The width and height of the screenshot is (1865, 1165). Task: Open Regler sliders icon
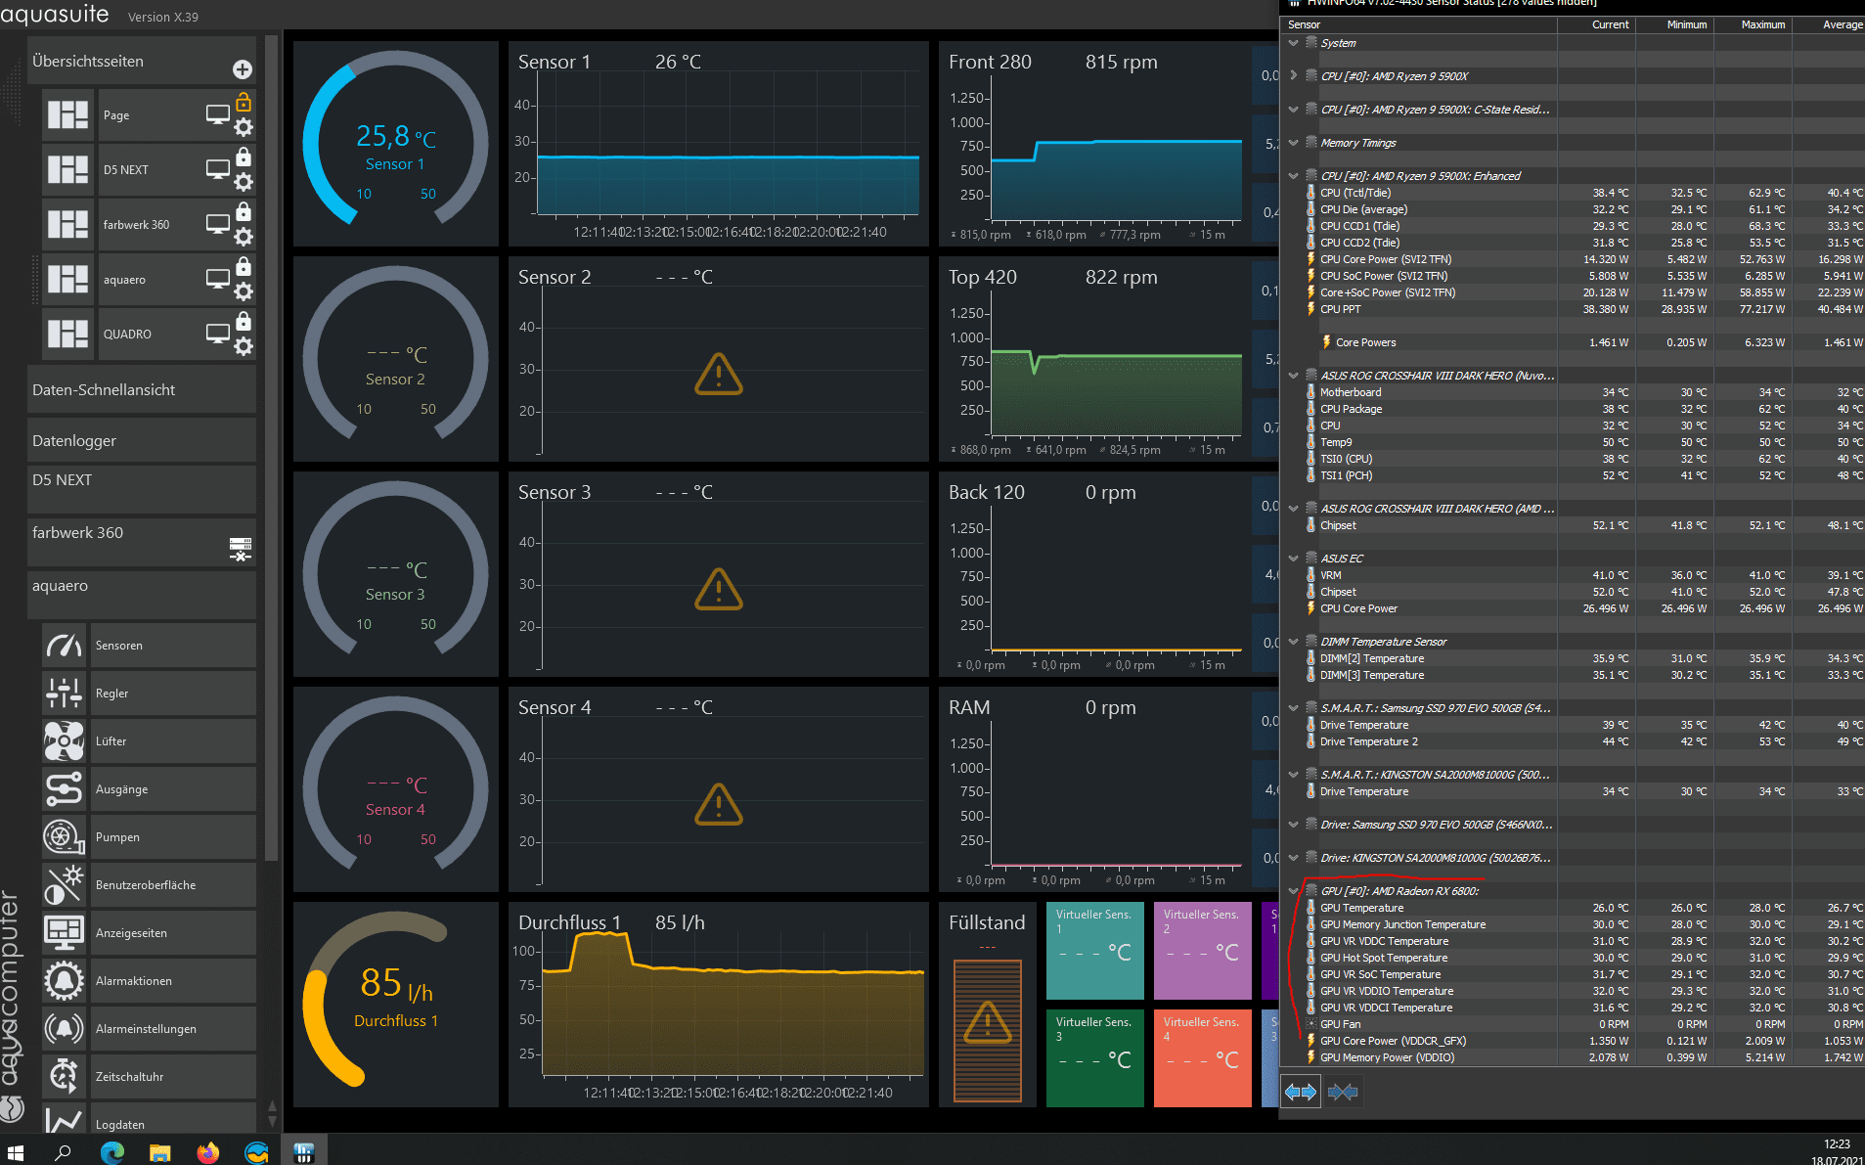click(65, 694)
